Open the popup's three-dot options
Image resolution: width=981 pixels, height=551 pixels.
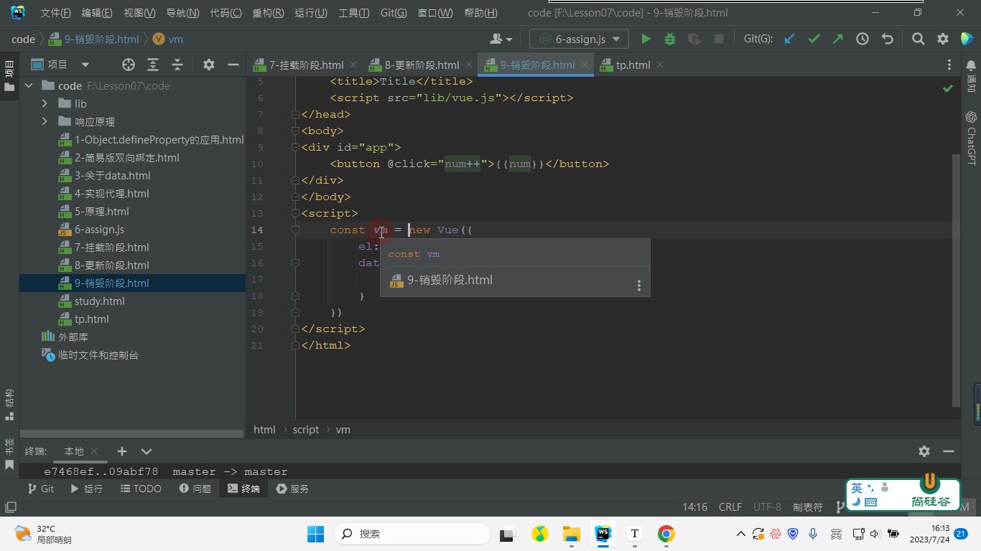pyautogui.click(x=638, y=286)
